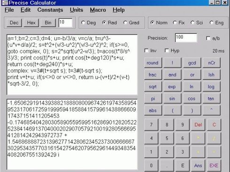The height and width of the screenshot is (172, 230).
Task: Open the Edit menu
Action: (x=25, y=10)
